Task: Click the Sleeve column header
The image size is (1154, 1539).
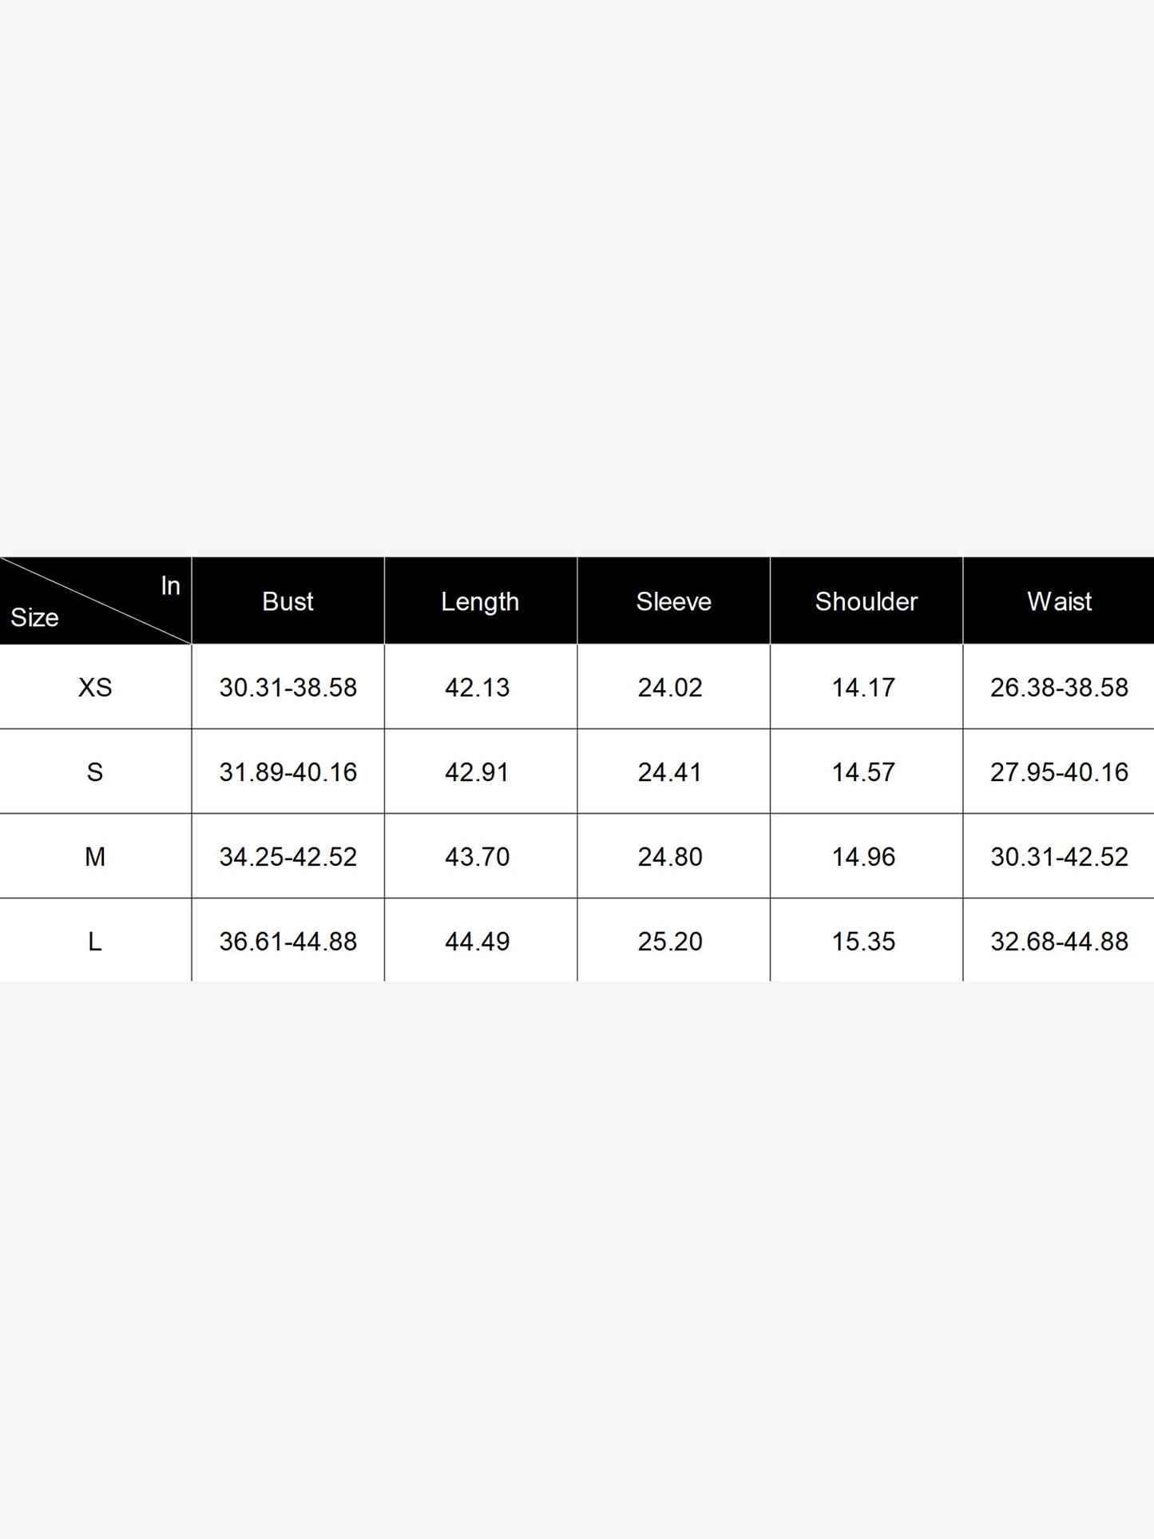Action: coord(673,601)
